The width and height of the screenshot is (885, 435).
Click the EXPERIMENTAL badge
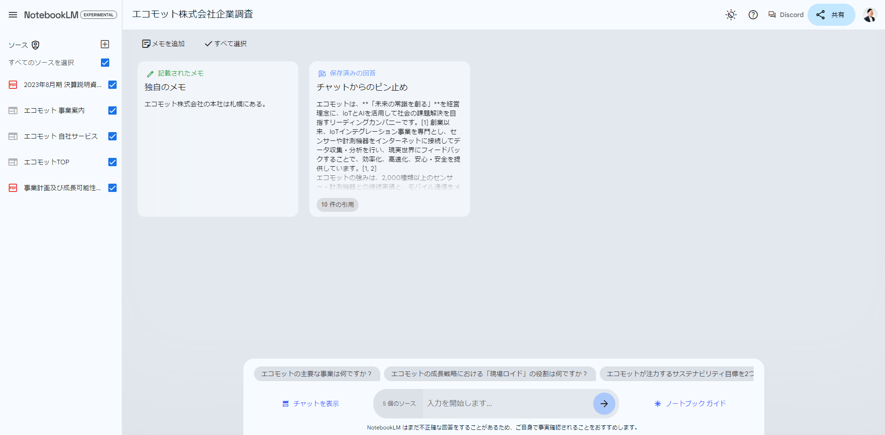tap(99, 15)
